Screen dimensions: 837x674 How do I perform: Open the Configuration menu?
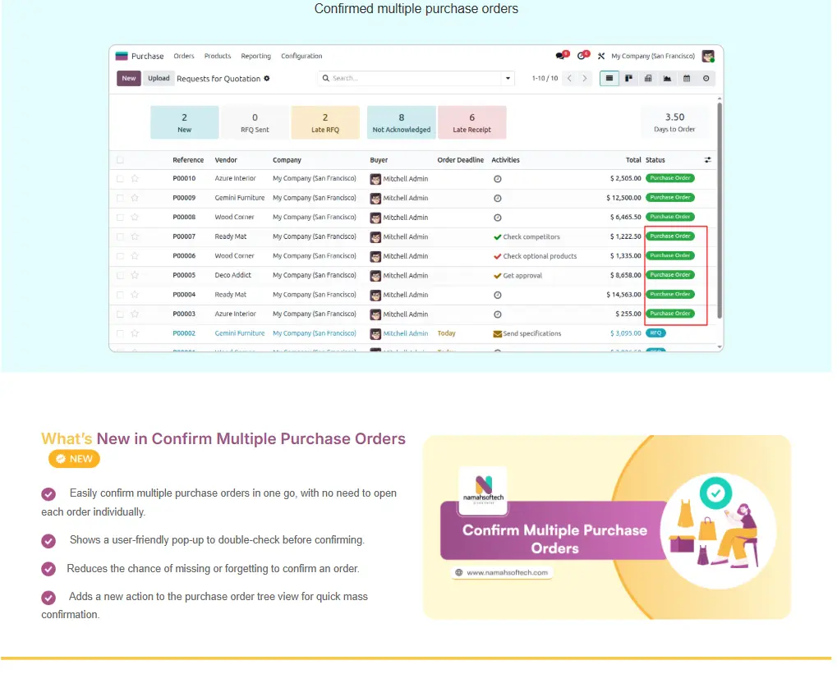tap(301, 57)
